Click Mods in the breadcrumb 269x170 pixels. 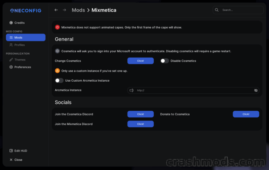pyautogui.click(x=78, y=10)
